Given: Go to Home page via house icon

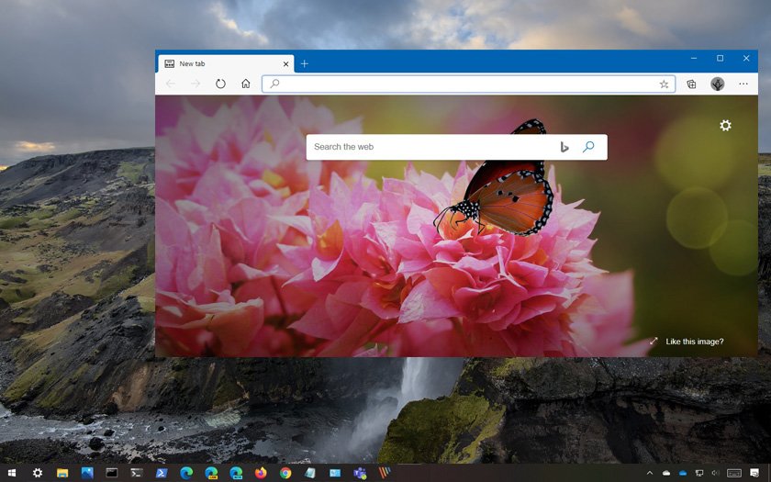Looking at the screenshot, I should coord(246,84).
